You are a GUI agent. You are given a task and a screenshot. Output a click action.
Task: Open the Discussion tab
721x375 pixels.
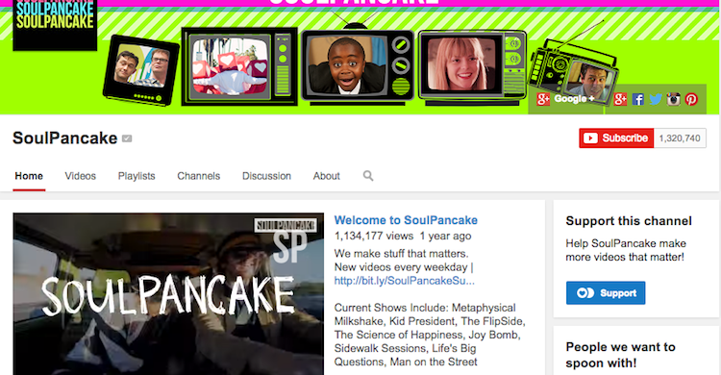pyautogui.click(x=266, y=176)
